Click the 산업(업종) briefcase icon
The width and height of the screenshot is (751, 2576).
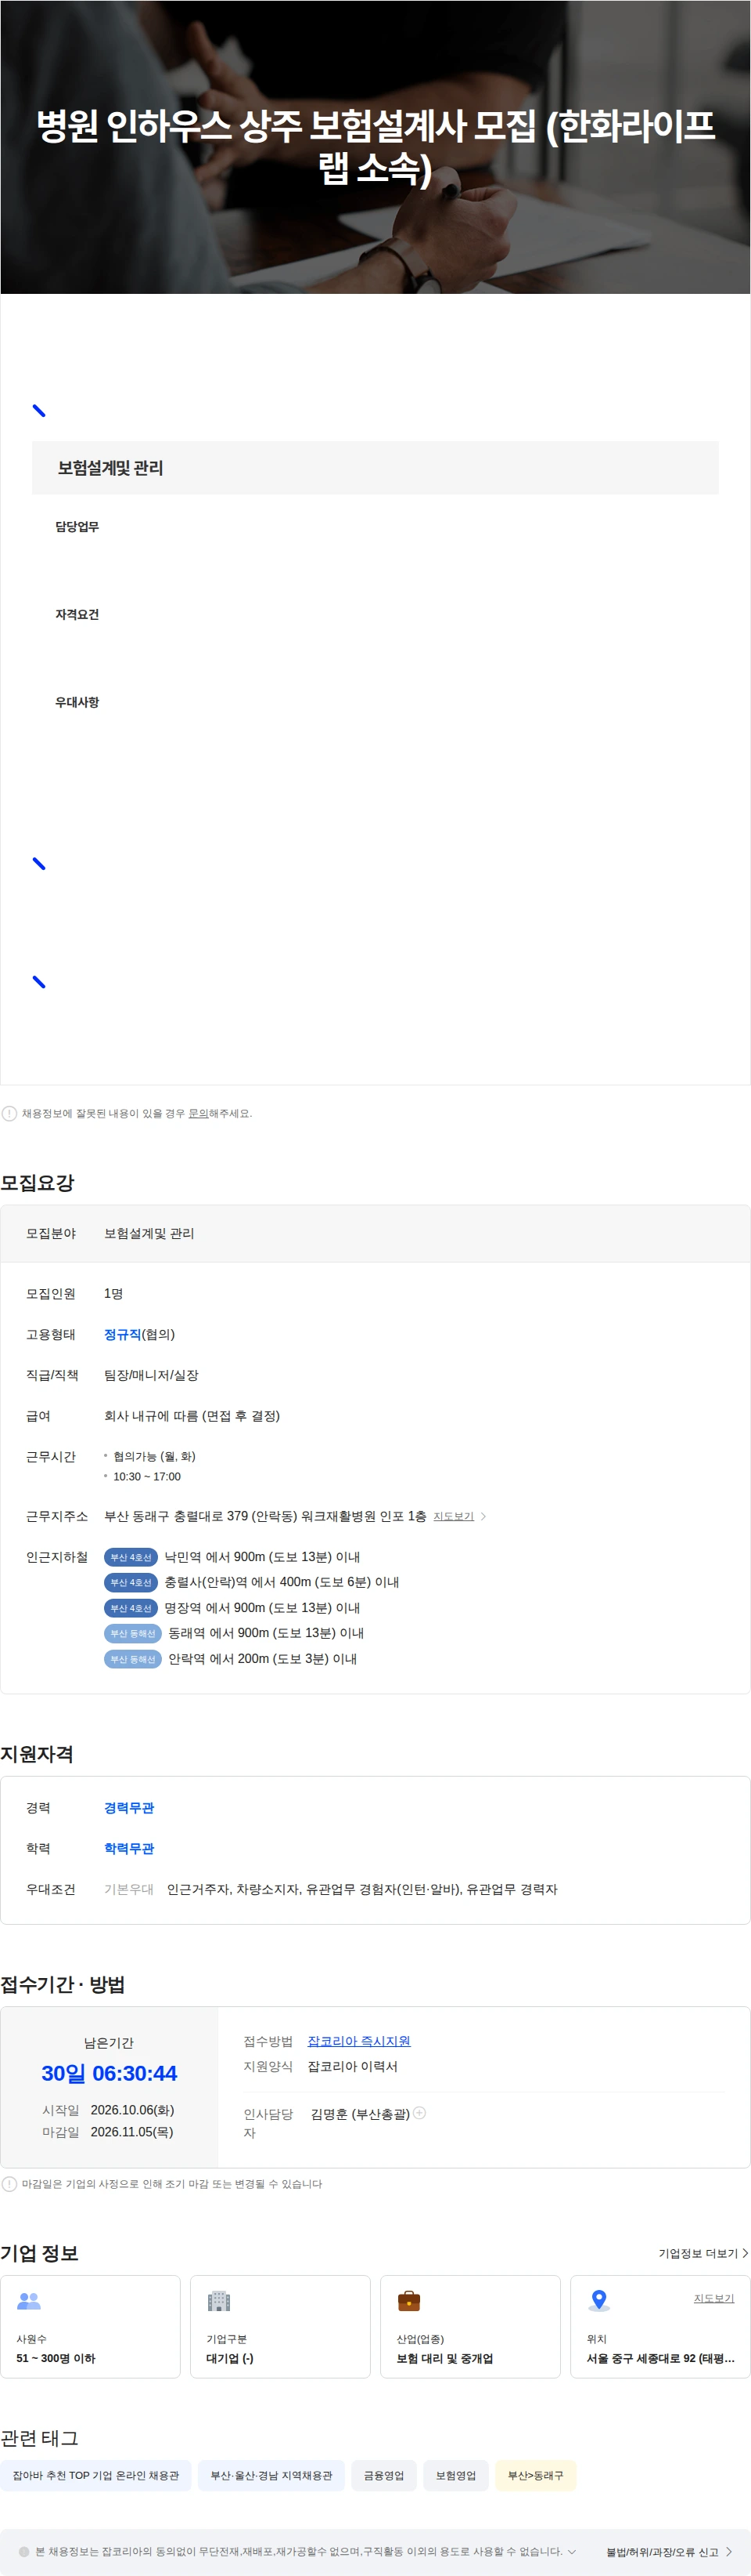(409, 2301)
